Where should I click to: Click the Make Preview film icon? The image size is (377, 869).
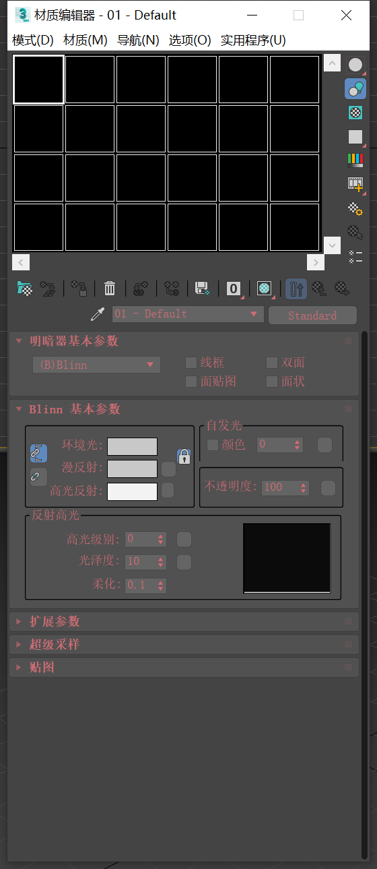point(355,183)
